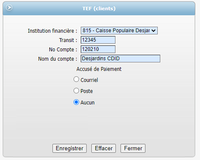Choose the Courriel radio button

76,79
